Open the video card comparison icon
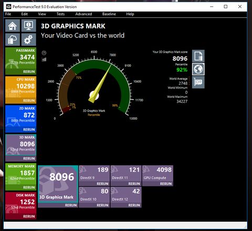 coord(198,82)
